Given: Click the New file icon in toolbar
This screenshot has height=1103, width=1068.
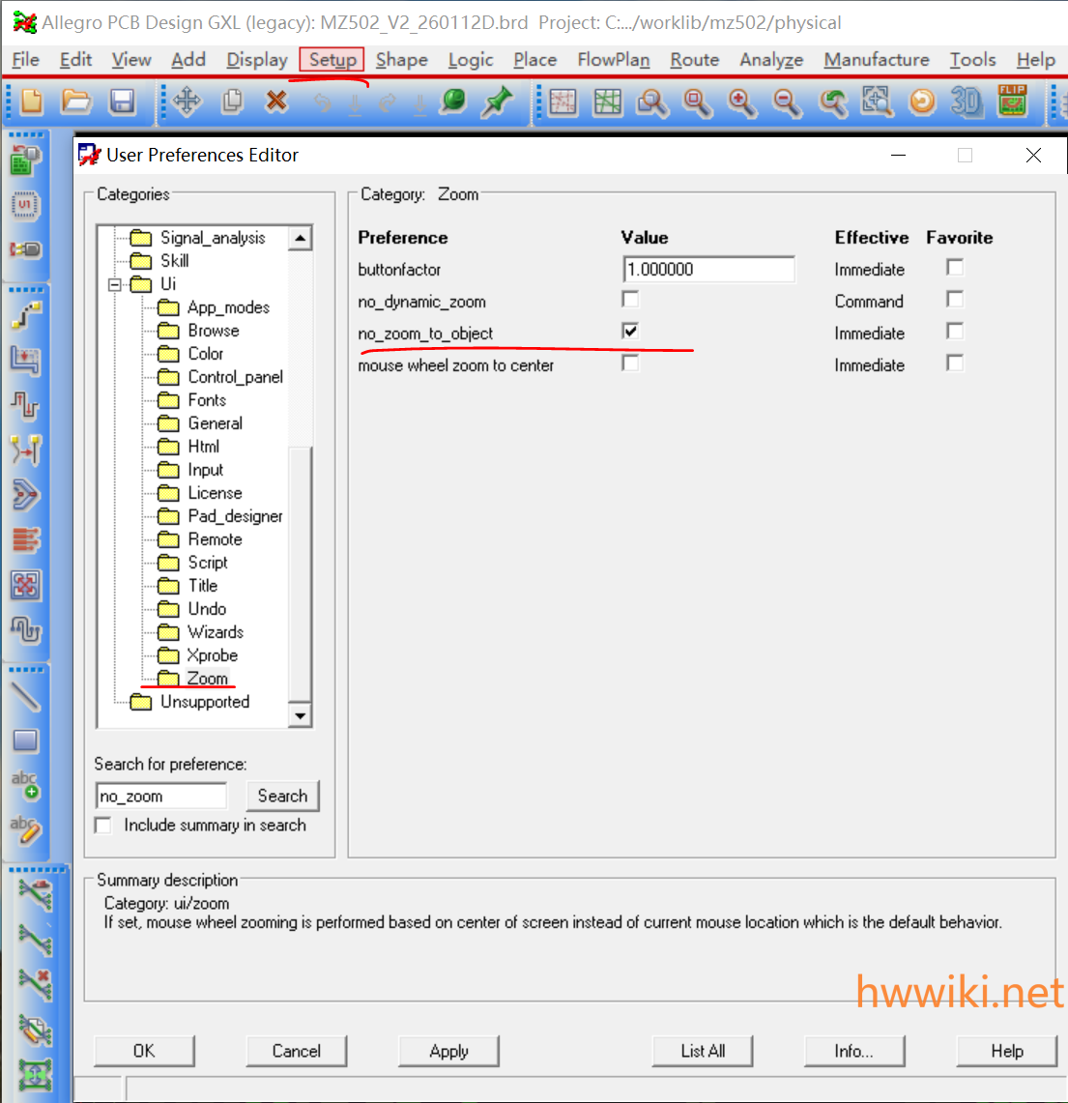Looking at the screenshot, I should 32,102.
